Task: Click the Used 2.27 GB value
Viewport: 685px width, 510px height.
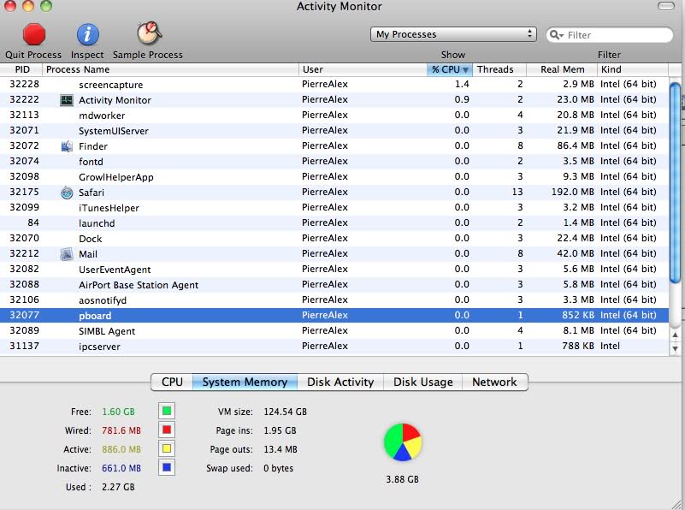Action: pyautogui.click(x=118, y=487)
